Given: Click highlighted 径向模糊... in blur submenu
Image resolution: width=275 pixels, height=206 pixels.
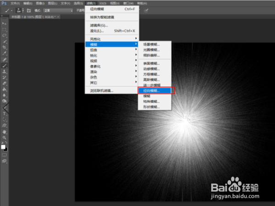Looking at the screenshot, I should 155,91.
